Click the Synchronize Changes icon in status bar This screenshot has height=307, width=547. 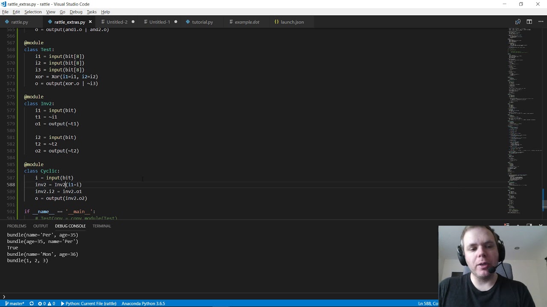tap(32, 304)
